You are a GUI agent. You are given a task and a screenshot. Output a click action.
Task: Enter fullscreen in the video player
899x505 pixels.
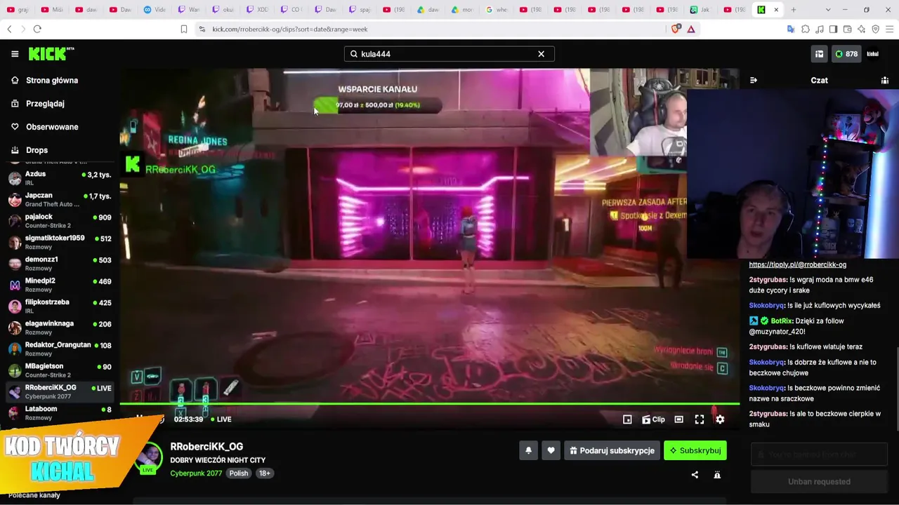(x=700, y=419)
